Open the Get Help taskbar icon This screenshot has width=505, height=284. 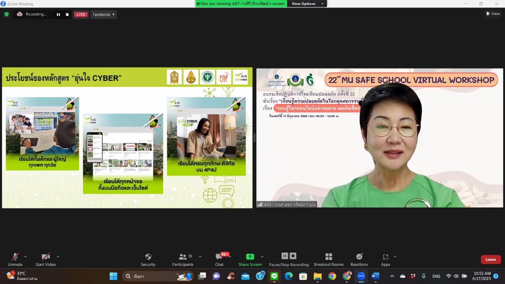260,276
